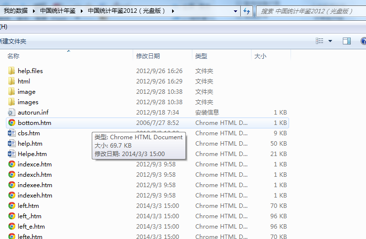Click the date 2012/9/18 7:34
Screen dimensions: 366x239
tap(157, 113)
